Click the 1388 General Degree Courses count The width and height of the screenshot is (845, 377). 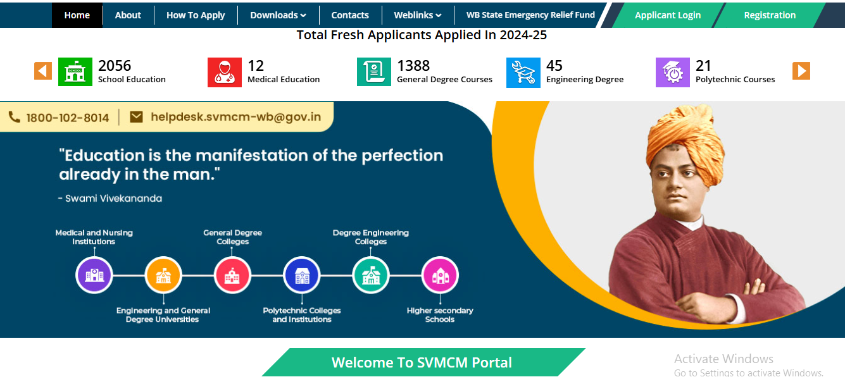[413, 66]
